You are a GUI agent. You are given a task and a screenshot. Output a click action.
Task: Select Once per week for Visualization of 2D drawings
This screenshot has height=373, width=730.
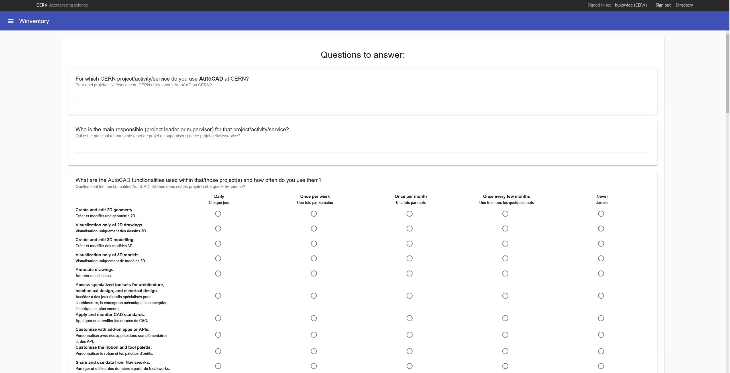(x=314, y=229)
